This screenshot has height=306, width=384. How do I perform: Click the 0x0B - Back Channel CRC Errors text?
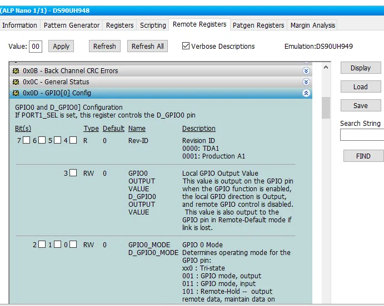[x=70, y=71]
